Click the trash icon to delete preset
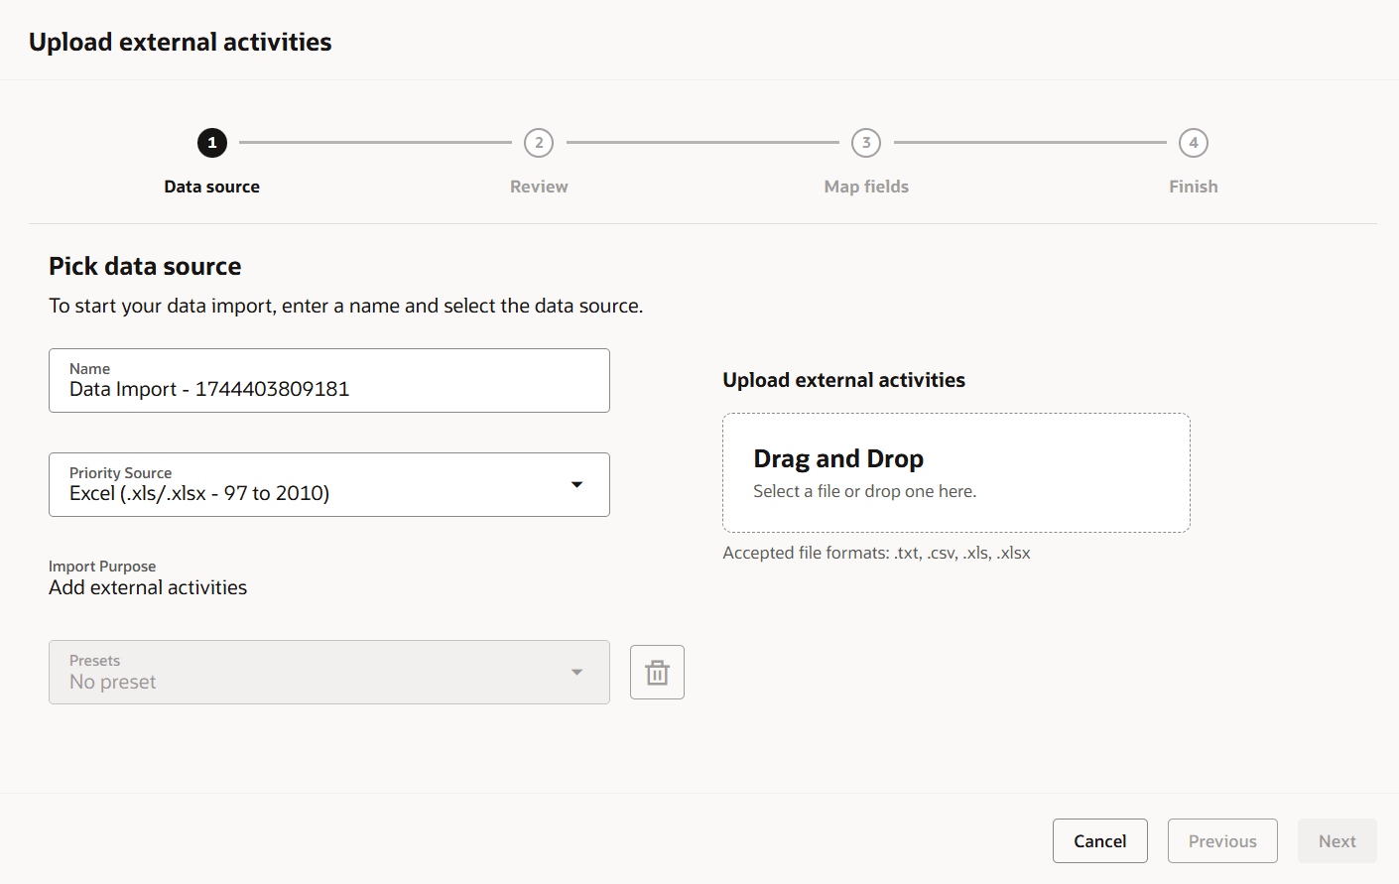This screenshot has width=1399, height=884. coord(657,673)
